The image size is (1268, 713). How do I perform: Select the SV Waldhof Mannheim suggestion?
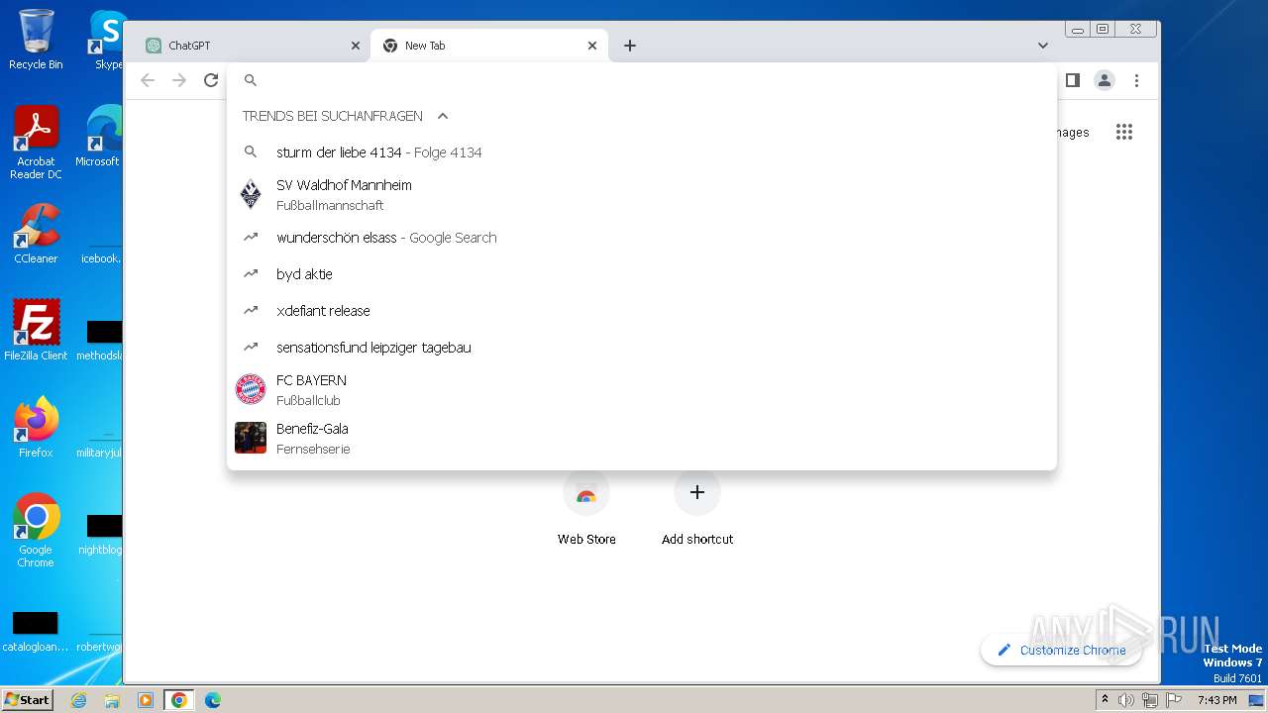pos(642,195)
